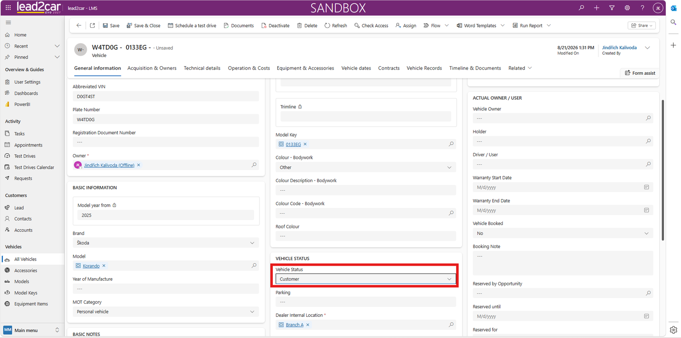Expand the record header chevron

[647, 48]
